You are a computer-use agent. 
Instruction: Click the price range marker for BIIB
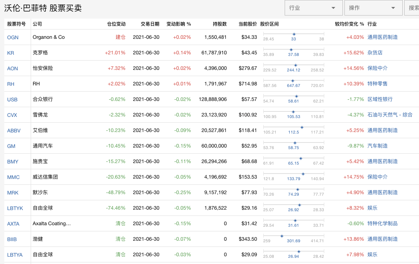[x=282, y=236]
